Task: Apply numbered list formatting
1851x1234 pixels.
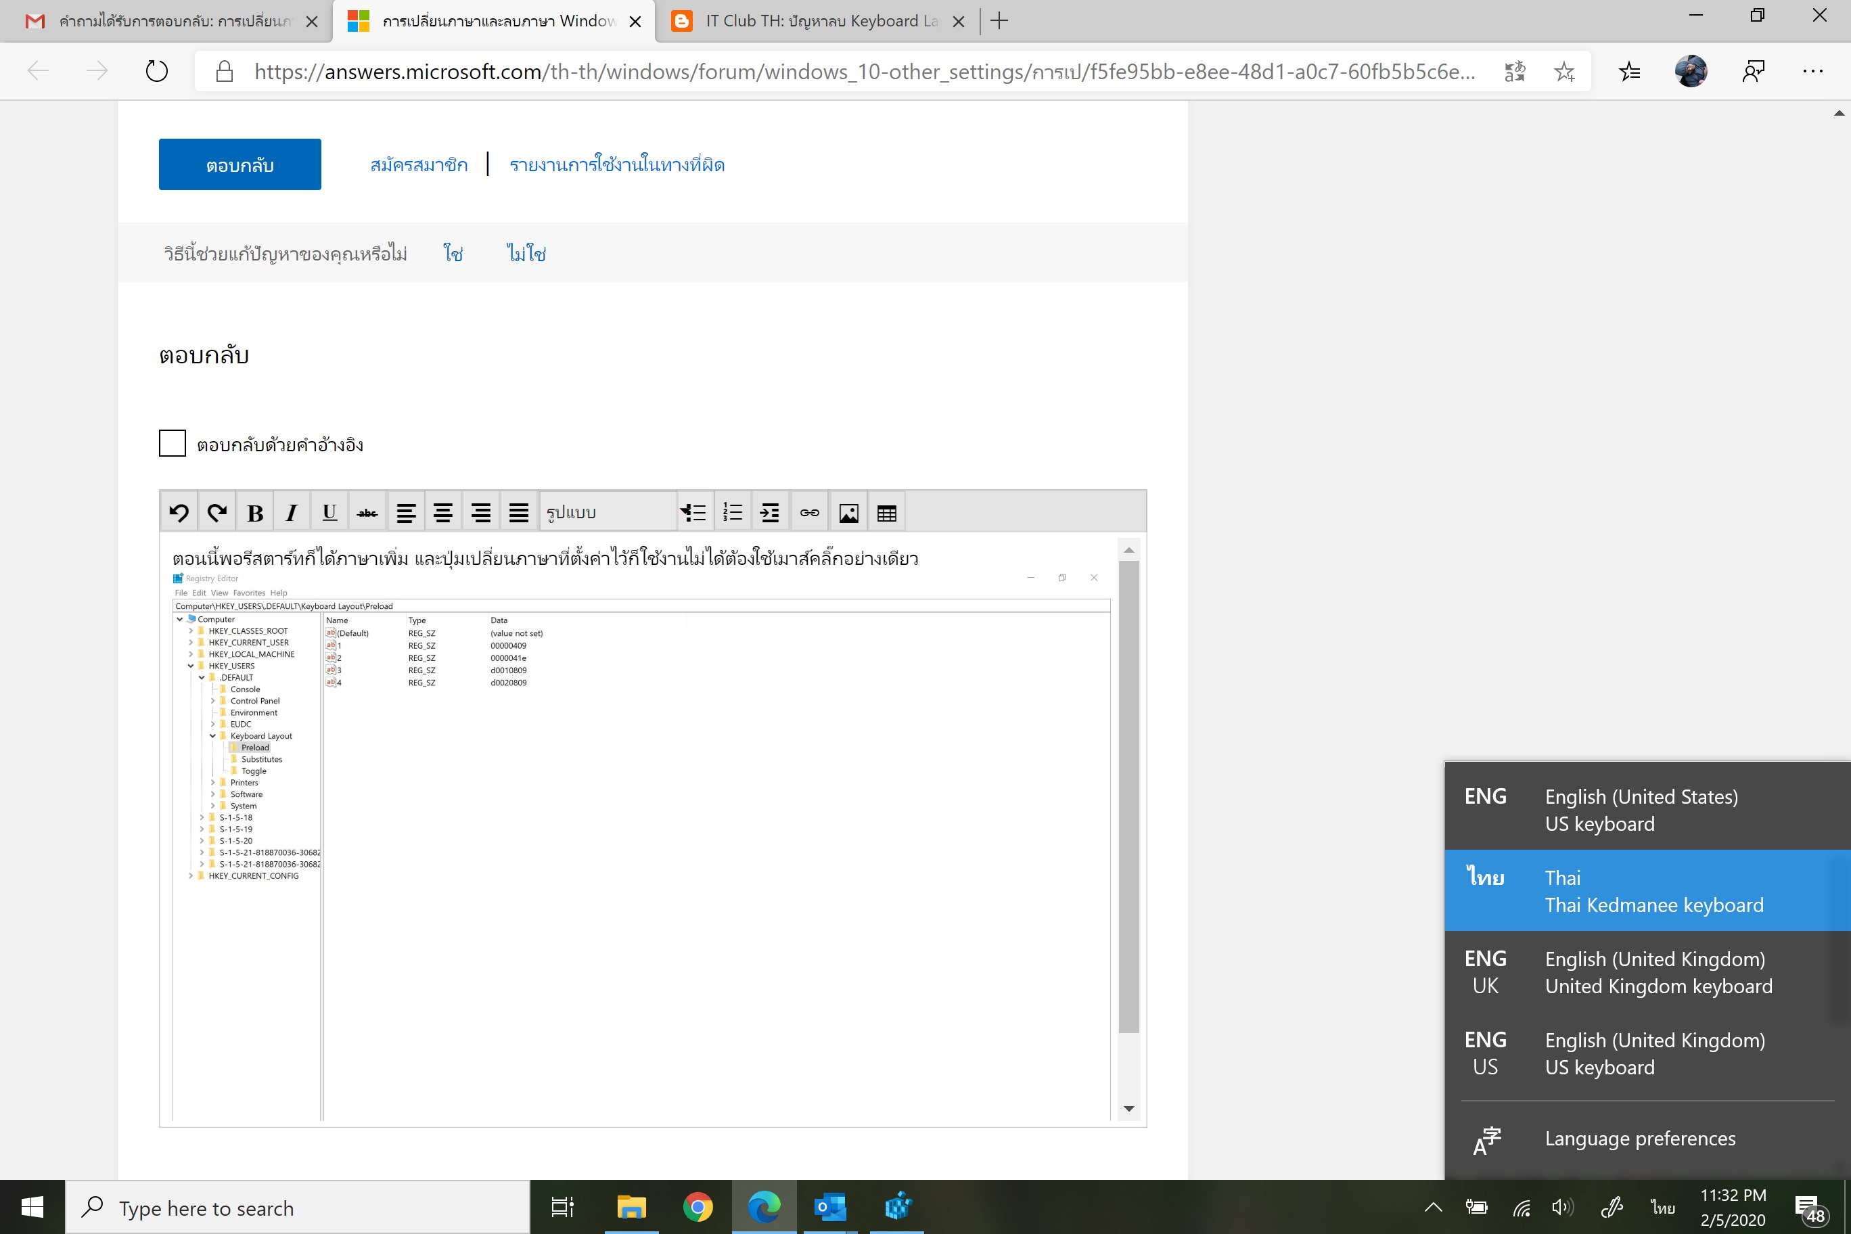Action: click(x=732, y=513)
